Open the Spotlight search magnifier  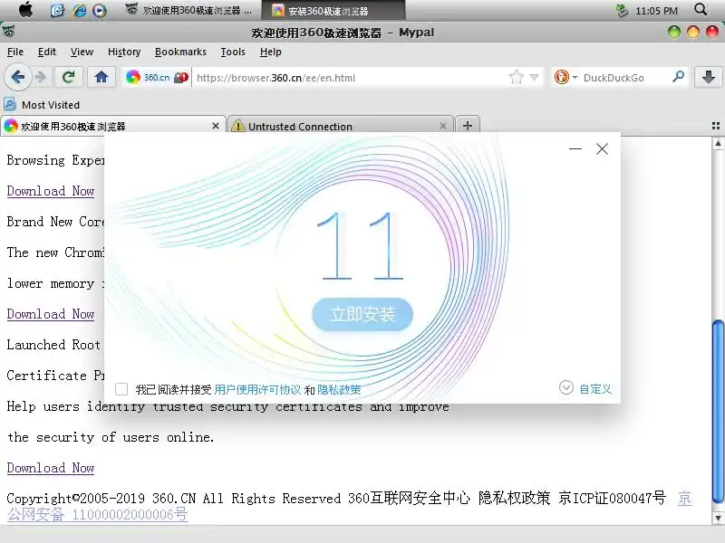coord(701,9)
